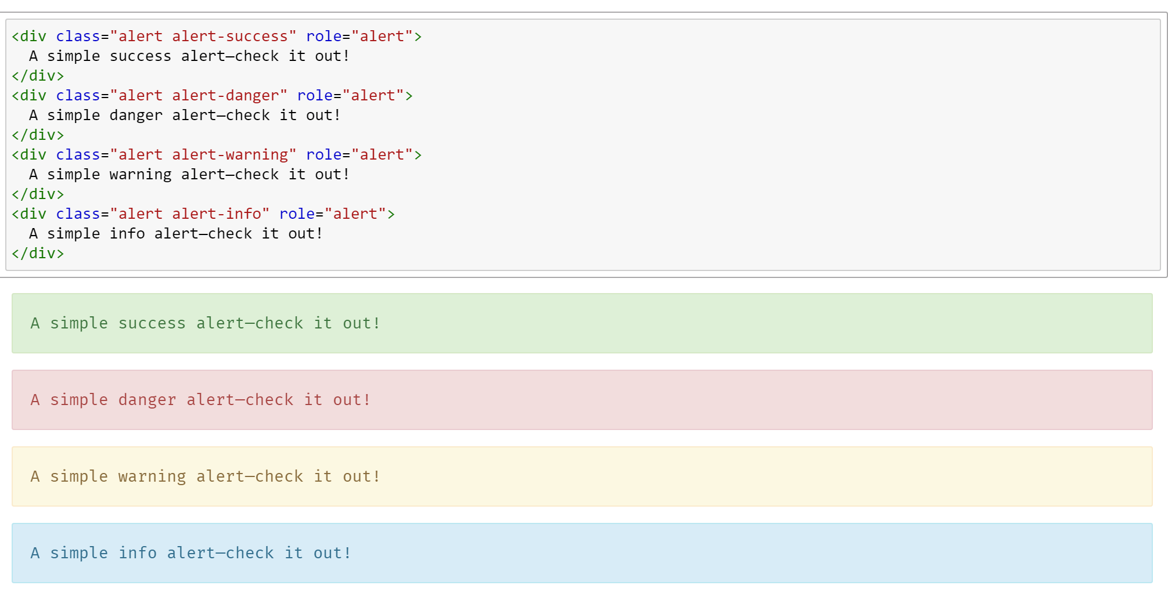This screenshot has width=1168, height=596.
Task: Click the code line 'A simple success alert—check it out!'
Action: click(189, 56)
